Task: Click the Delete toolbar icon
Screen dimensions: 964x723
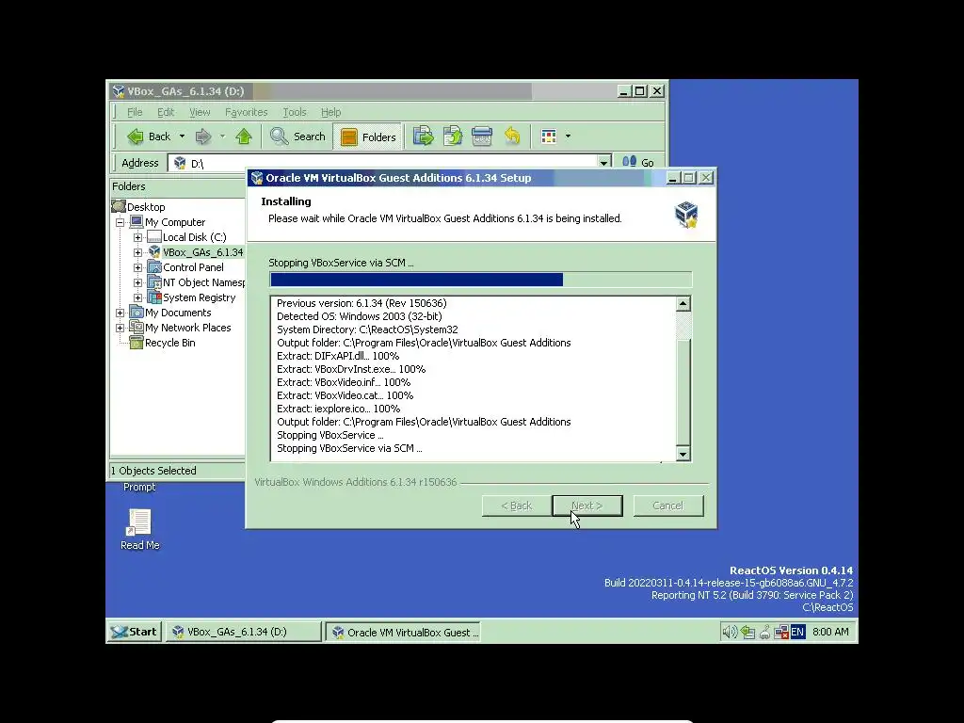Action: (482, 137)
